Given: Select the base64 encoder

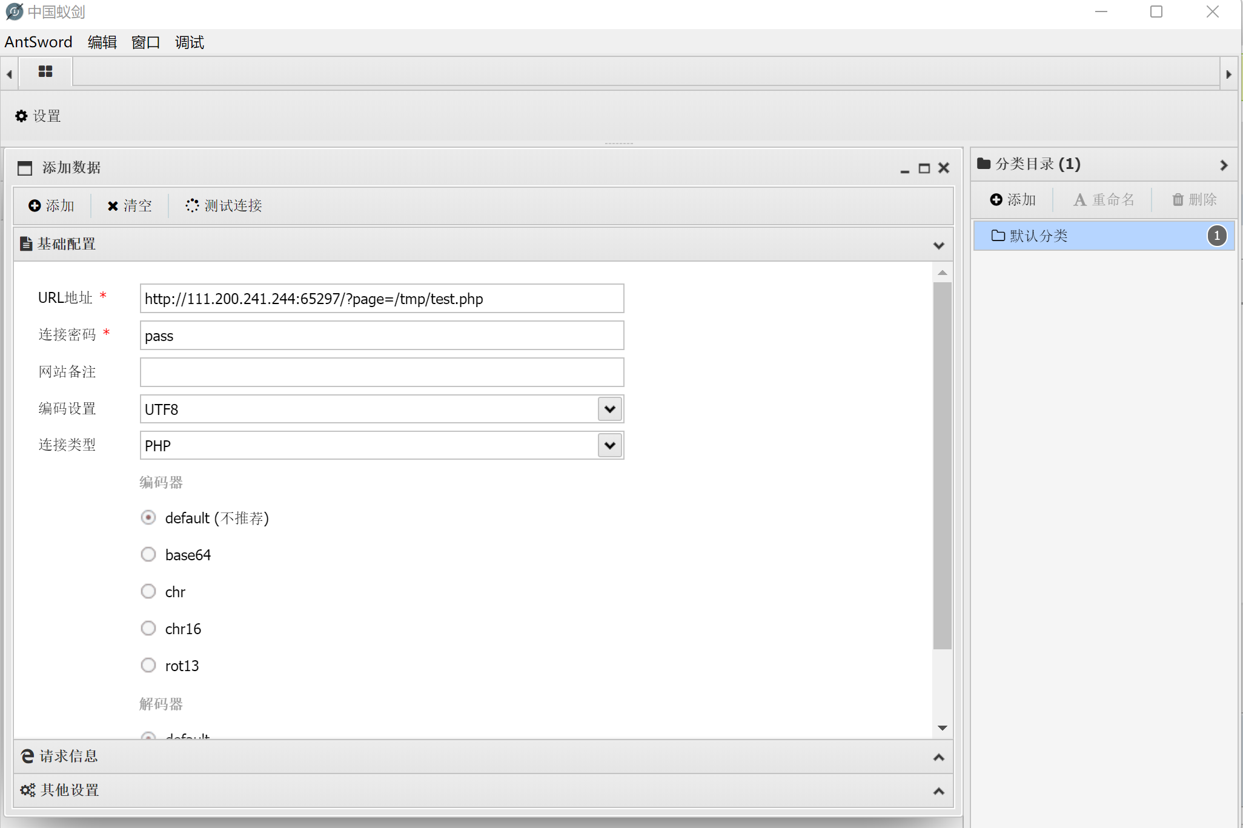Looking at the screenshot, I should [148, 555].
